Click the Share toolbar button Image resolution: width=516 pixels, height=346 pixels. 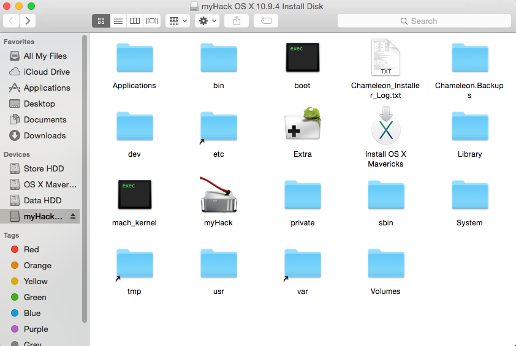(x=237, y=21)
